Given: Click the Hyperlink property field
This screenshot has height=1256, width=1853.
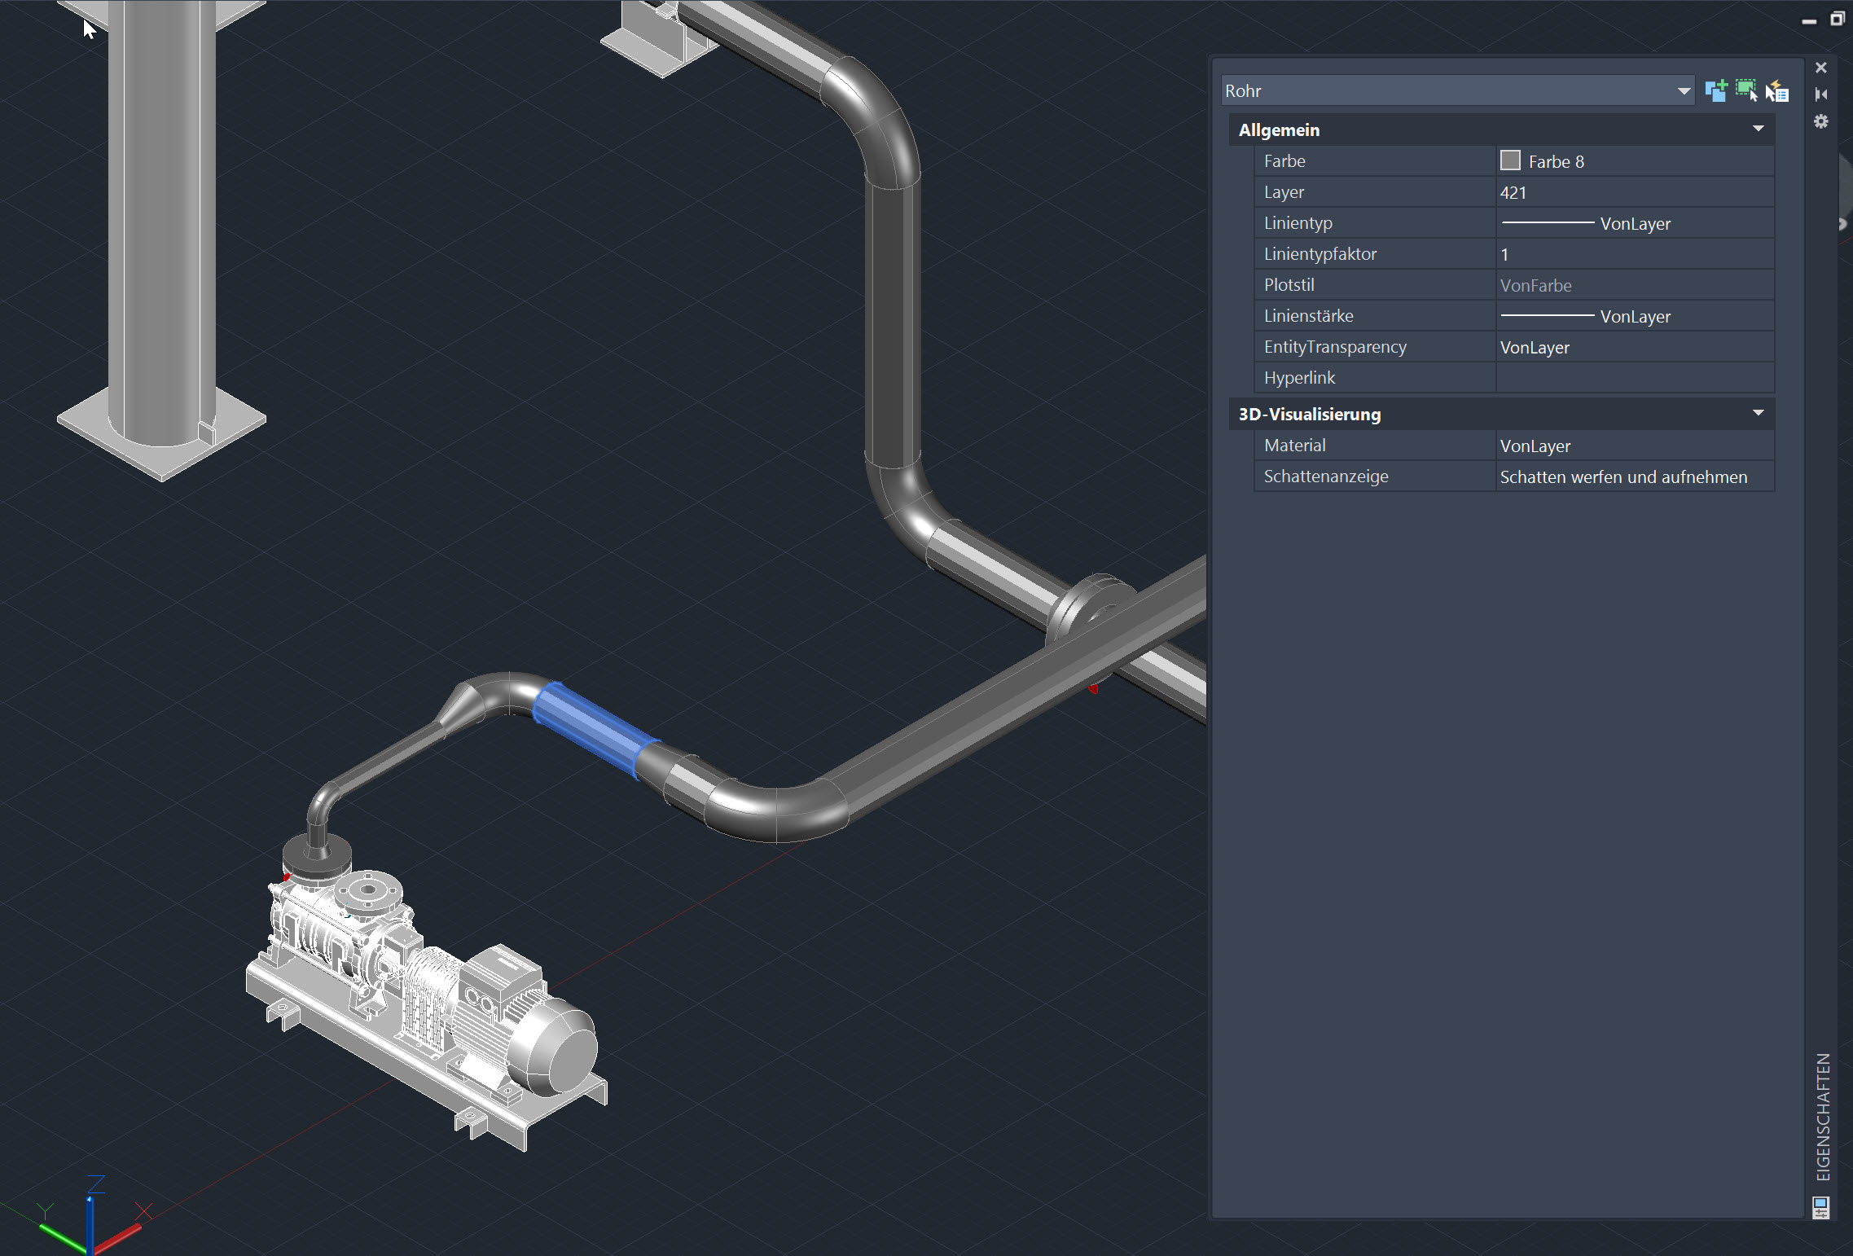Looking at the screenshot, I should click(1633, 377).
